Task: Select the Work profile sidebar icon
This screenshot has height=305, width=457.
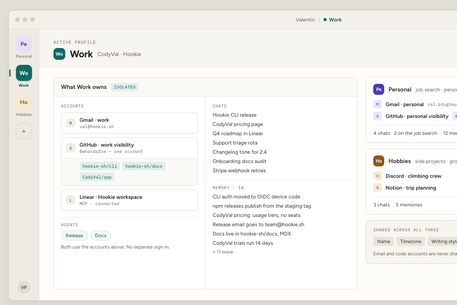Action: point(24,73)
